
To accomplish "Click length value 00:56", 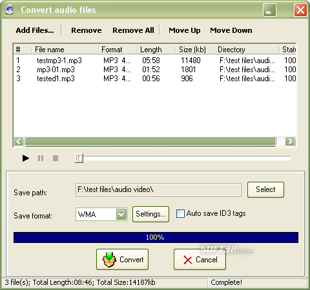I will (151, 79).
